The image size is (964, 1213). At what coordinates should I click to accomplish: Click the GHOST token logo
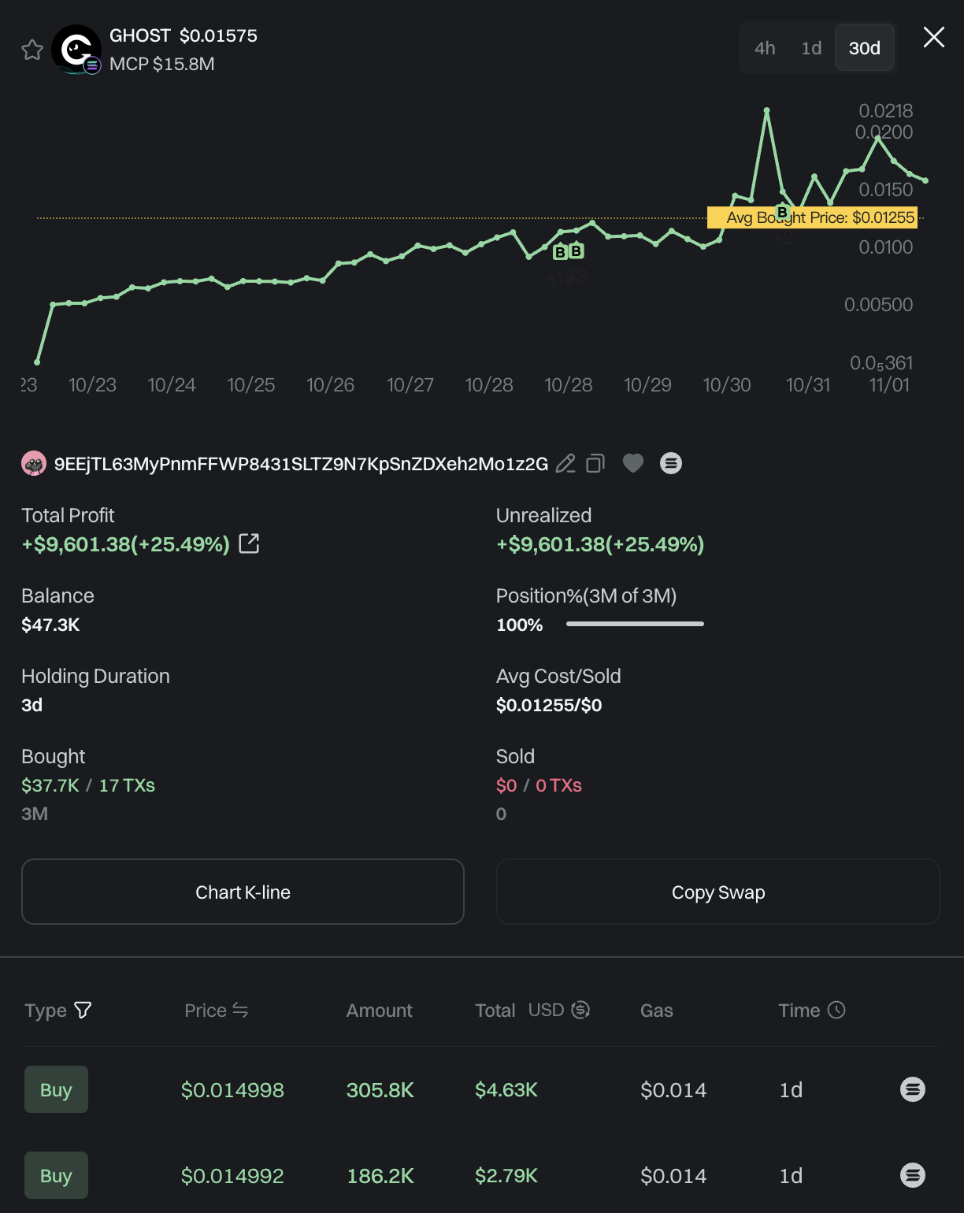(x=76, y=49)
